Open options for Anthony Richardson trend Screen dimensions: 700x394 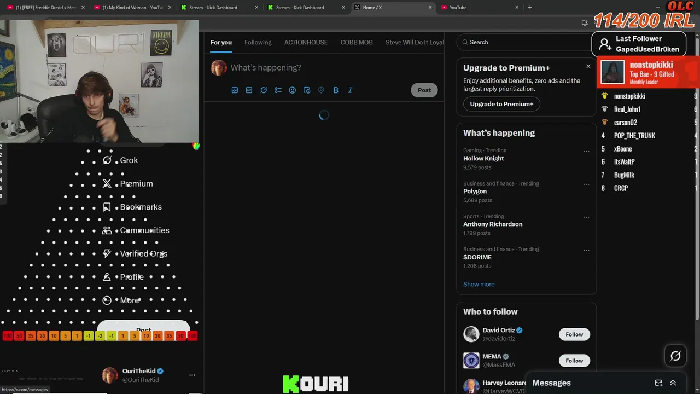point(586,217)
